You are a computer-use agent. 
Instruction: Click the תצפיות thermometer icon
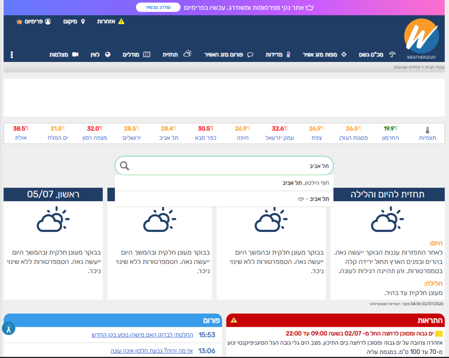427,130
